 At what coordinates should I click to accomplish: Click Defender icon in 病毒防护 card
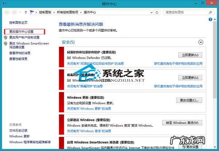point(69,80)
